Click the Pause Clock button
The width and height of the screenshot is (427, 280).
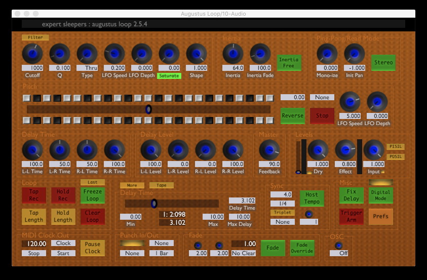coord(93,248)
